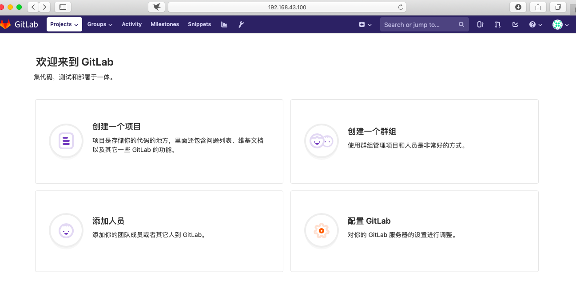Click the 创建一个项目 card title

click(x=116, y=127)
